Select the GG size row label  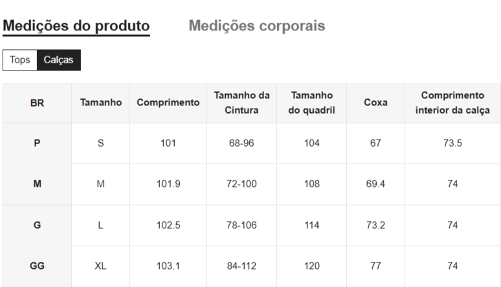coord(37,266)
